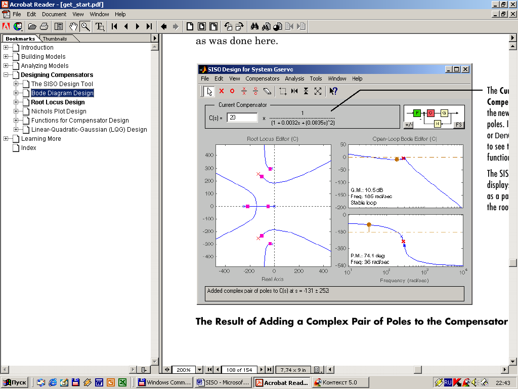
Task: Select the Hand tool
Action: pos(73,26)
